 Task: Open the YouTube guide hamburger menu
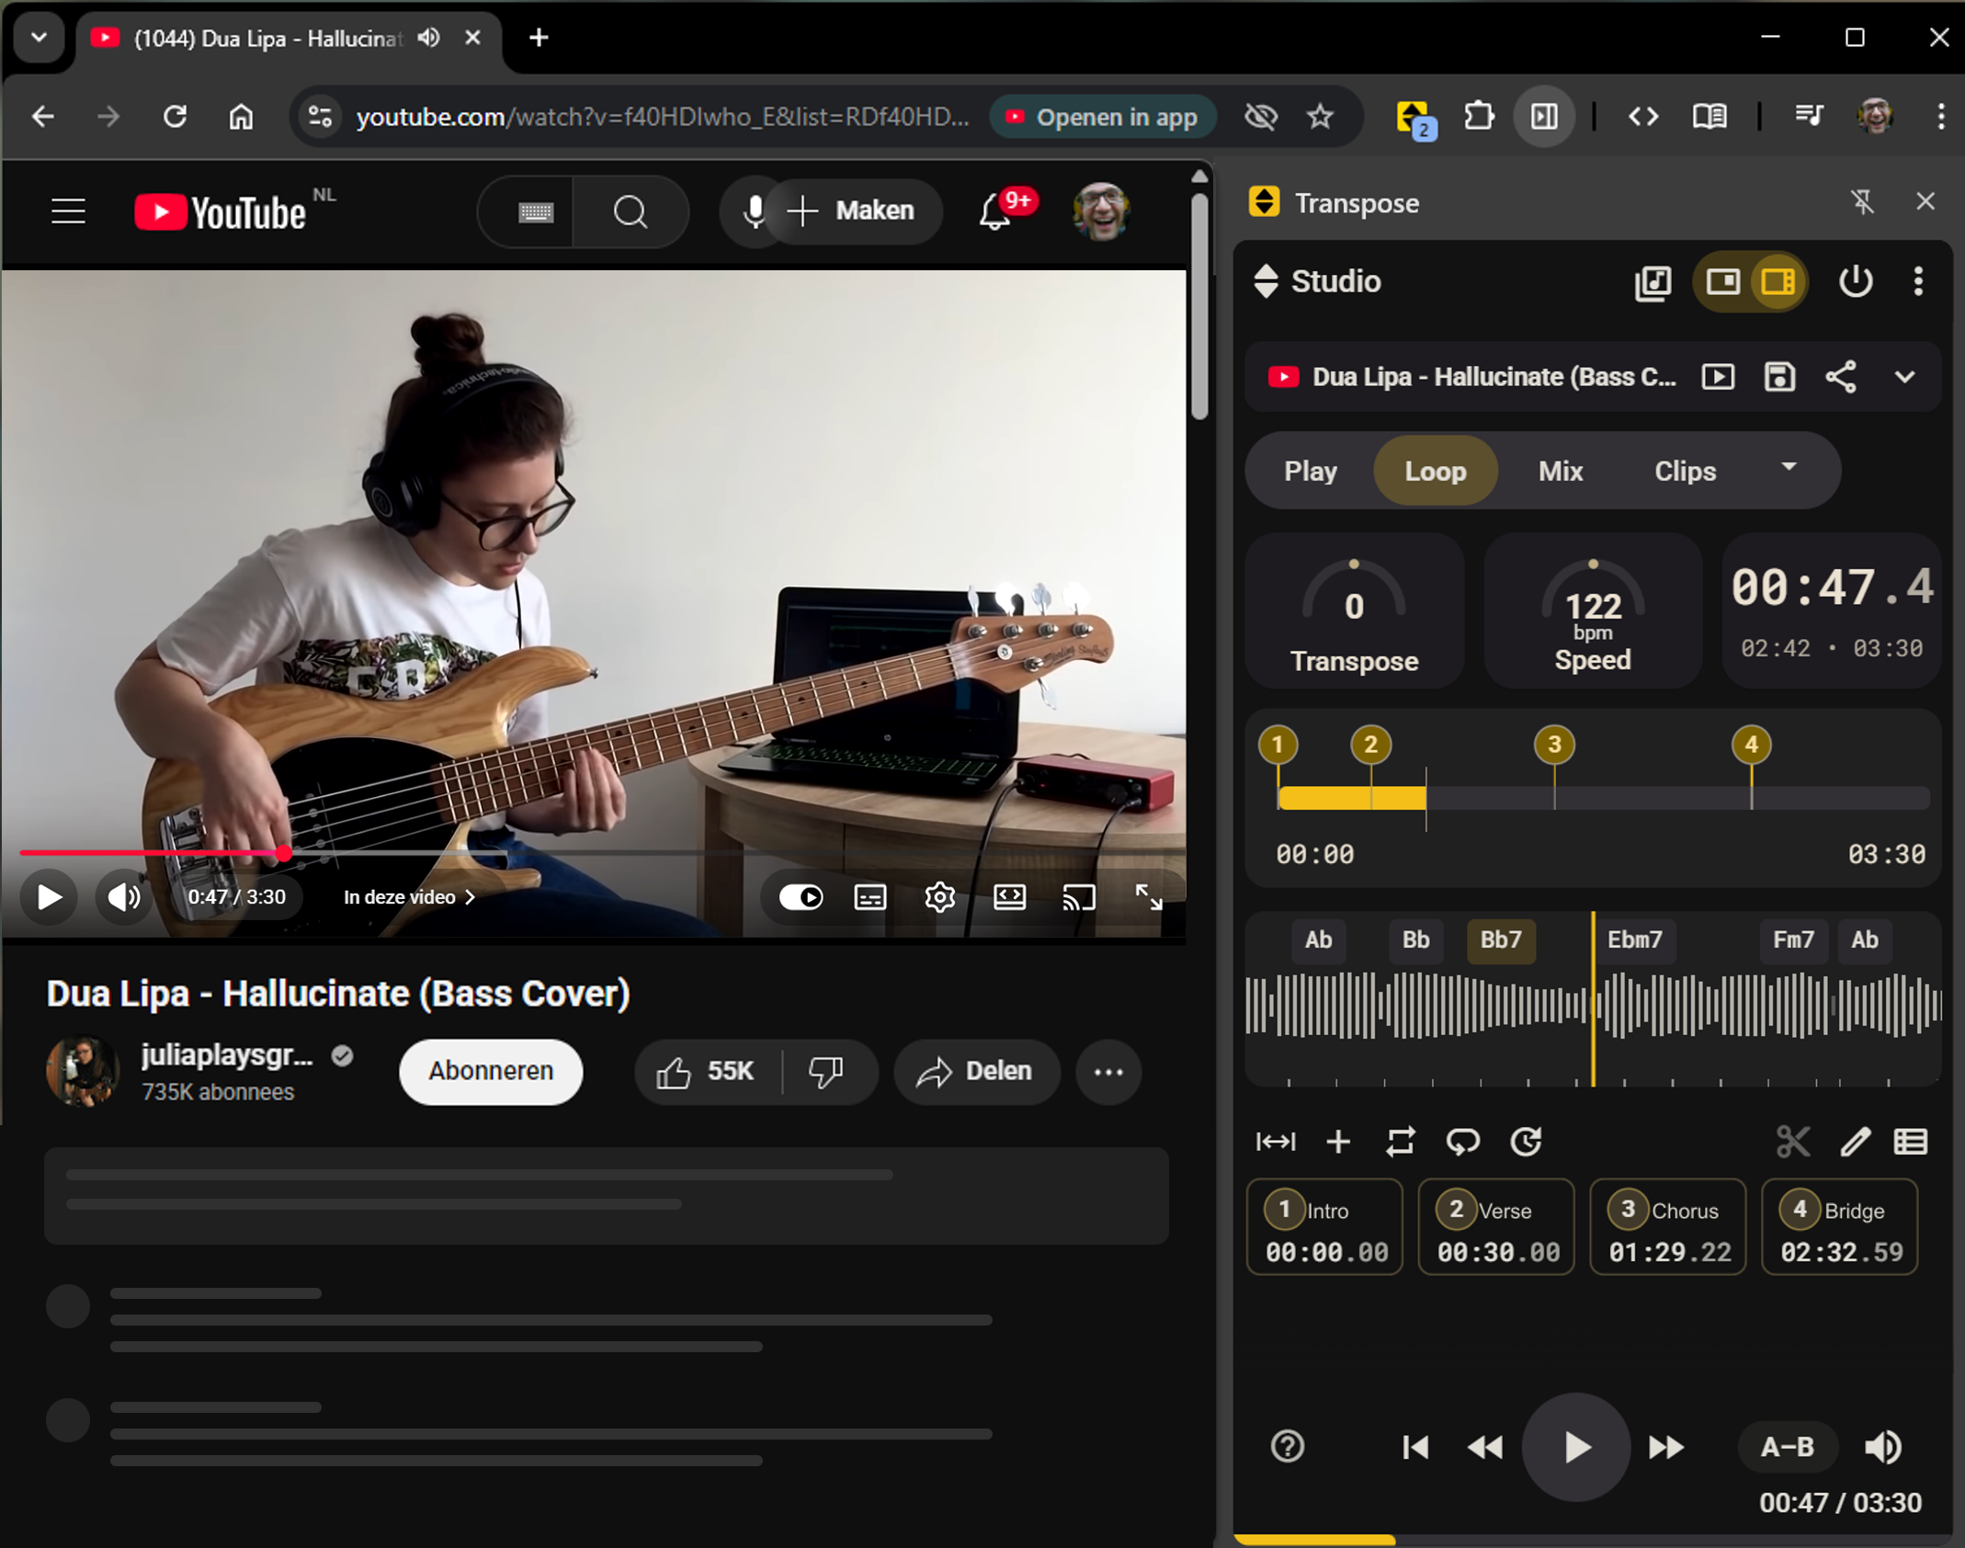tap(68, 212)
